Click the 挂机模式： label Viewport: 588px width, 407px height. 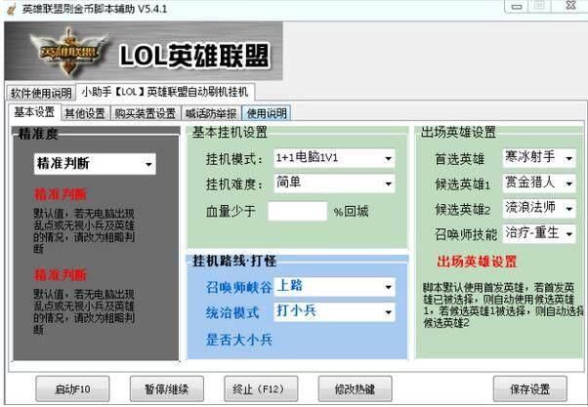click(x=234, y=159)
